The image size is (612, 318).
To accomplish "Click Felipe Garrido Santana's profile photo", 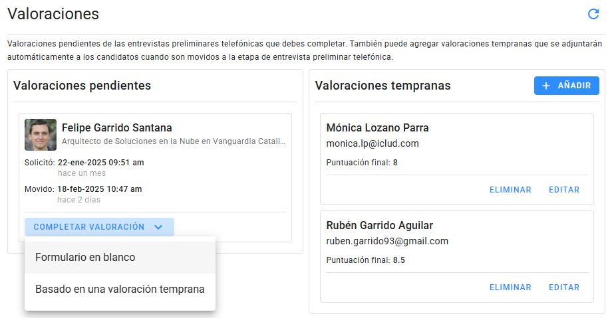I will point(41,135).
